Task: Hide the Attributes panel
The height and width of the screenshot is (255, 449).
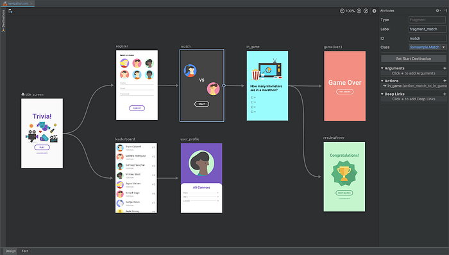Action: [x=445, y=11]
